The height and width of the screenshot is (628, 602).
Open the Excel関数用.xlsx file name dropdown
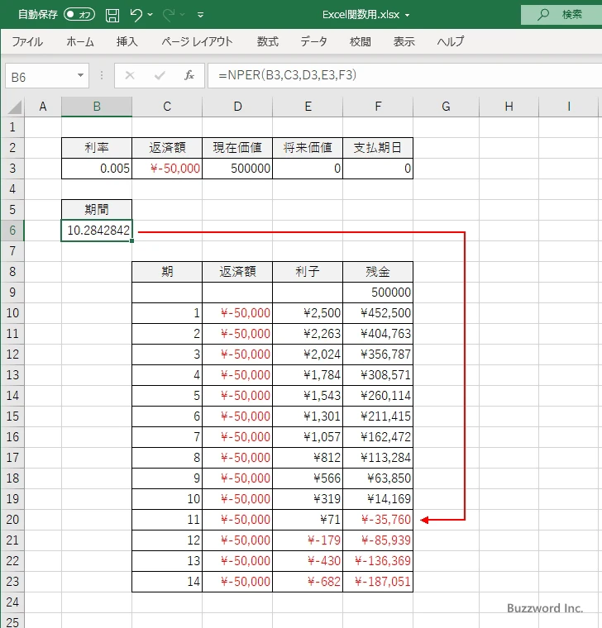tap(407, 15)
